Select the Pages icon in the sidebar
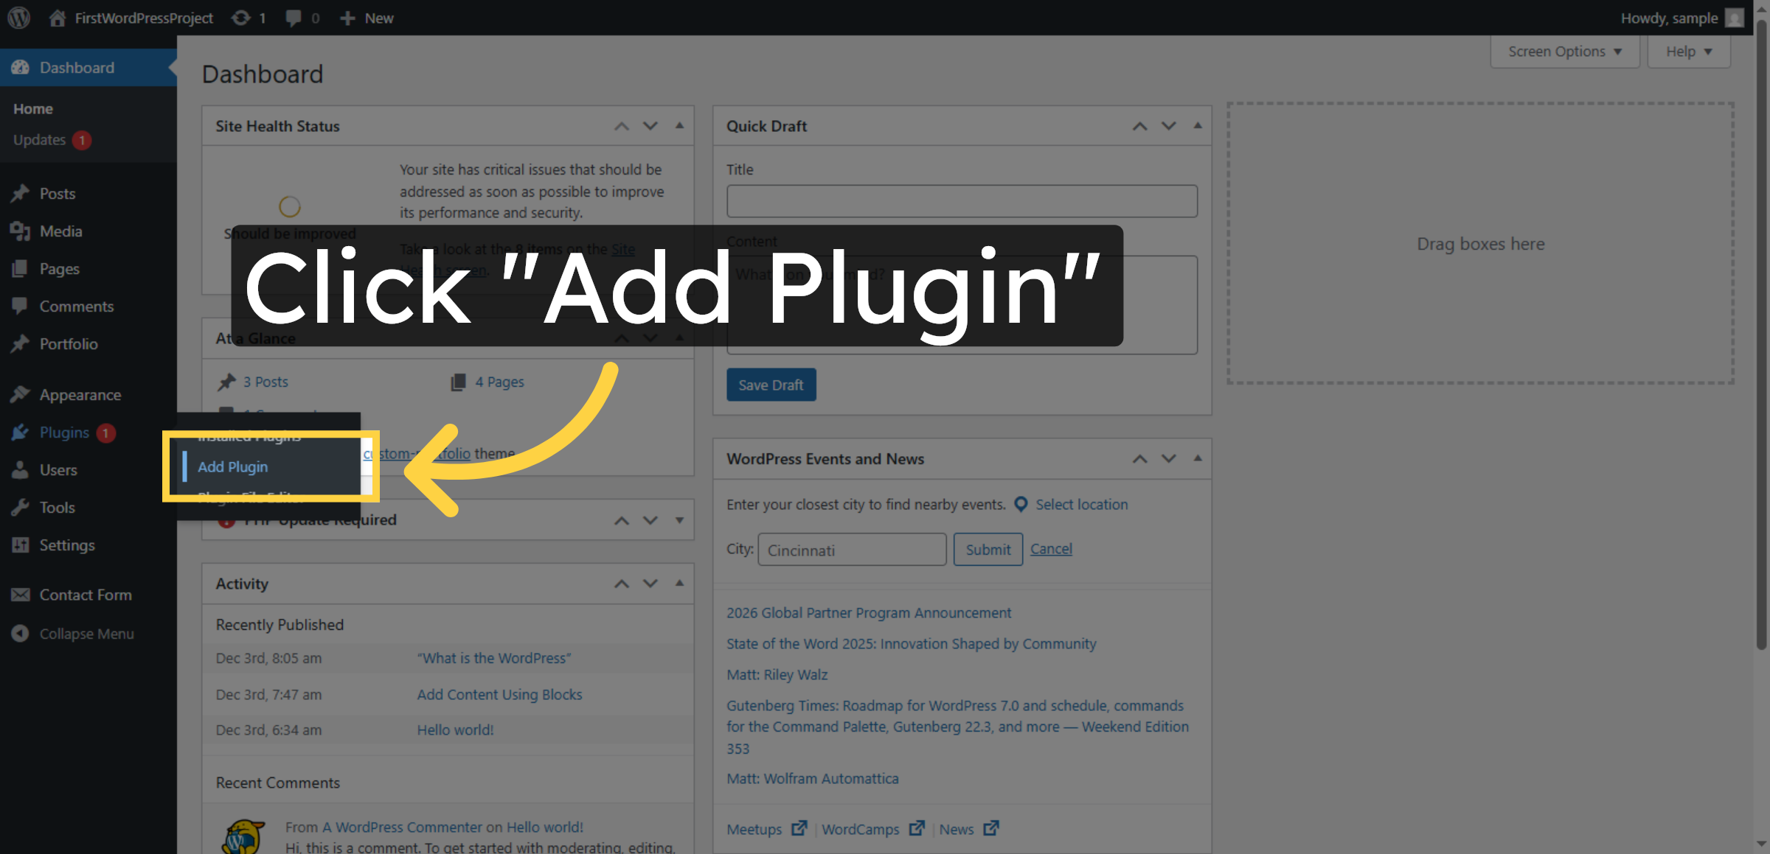This screenshot has height=854, width=1770. tap(21, 268)
